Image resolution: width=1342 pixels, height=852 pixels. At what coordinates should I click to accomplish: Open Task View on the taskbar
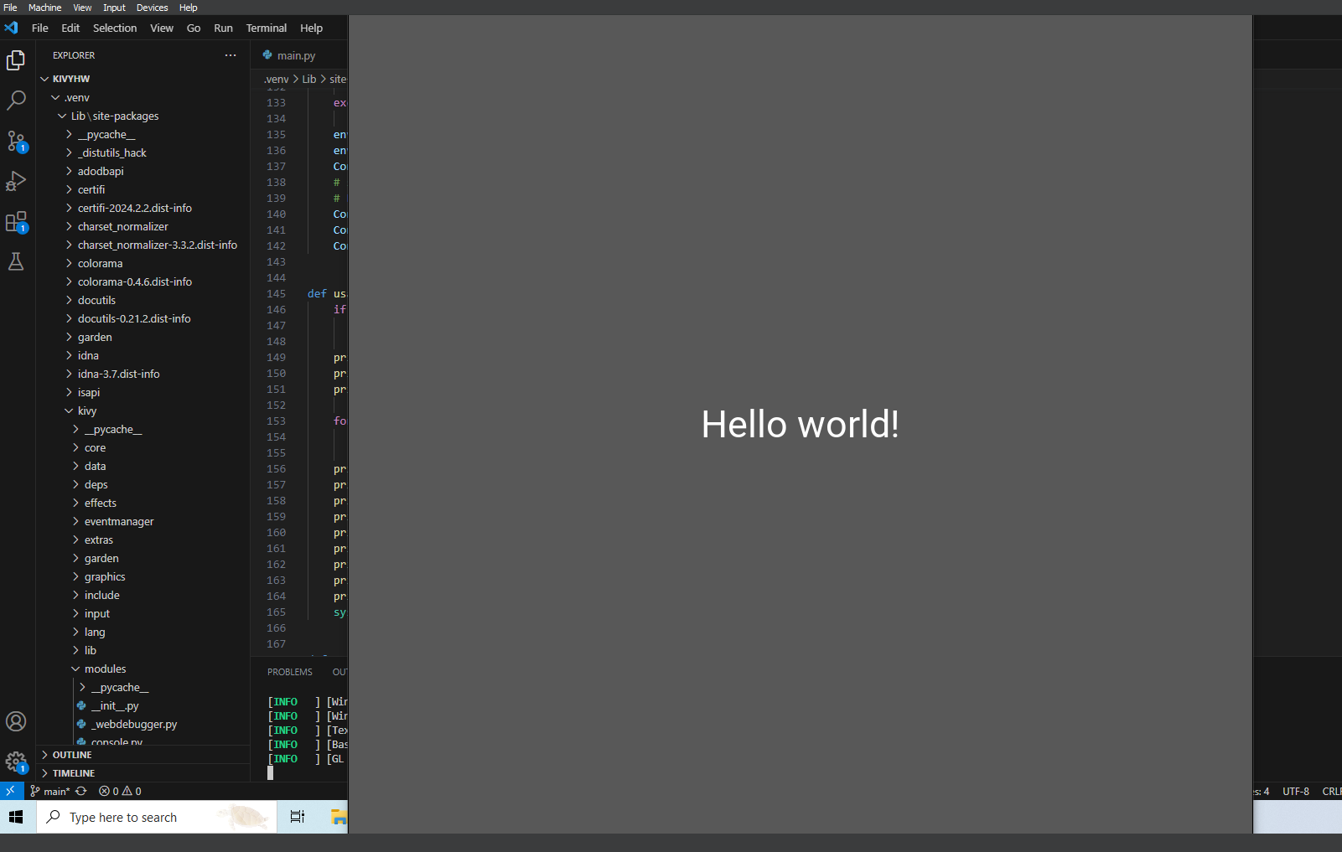pos(298,817)
